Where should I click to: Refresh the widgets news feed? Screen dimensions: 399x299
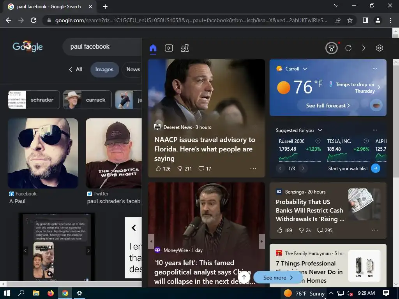pyautogui.click(x=348, y=48)
